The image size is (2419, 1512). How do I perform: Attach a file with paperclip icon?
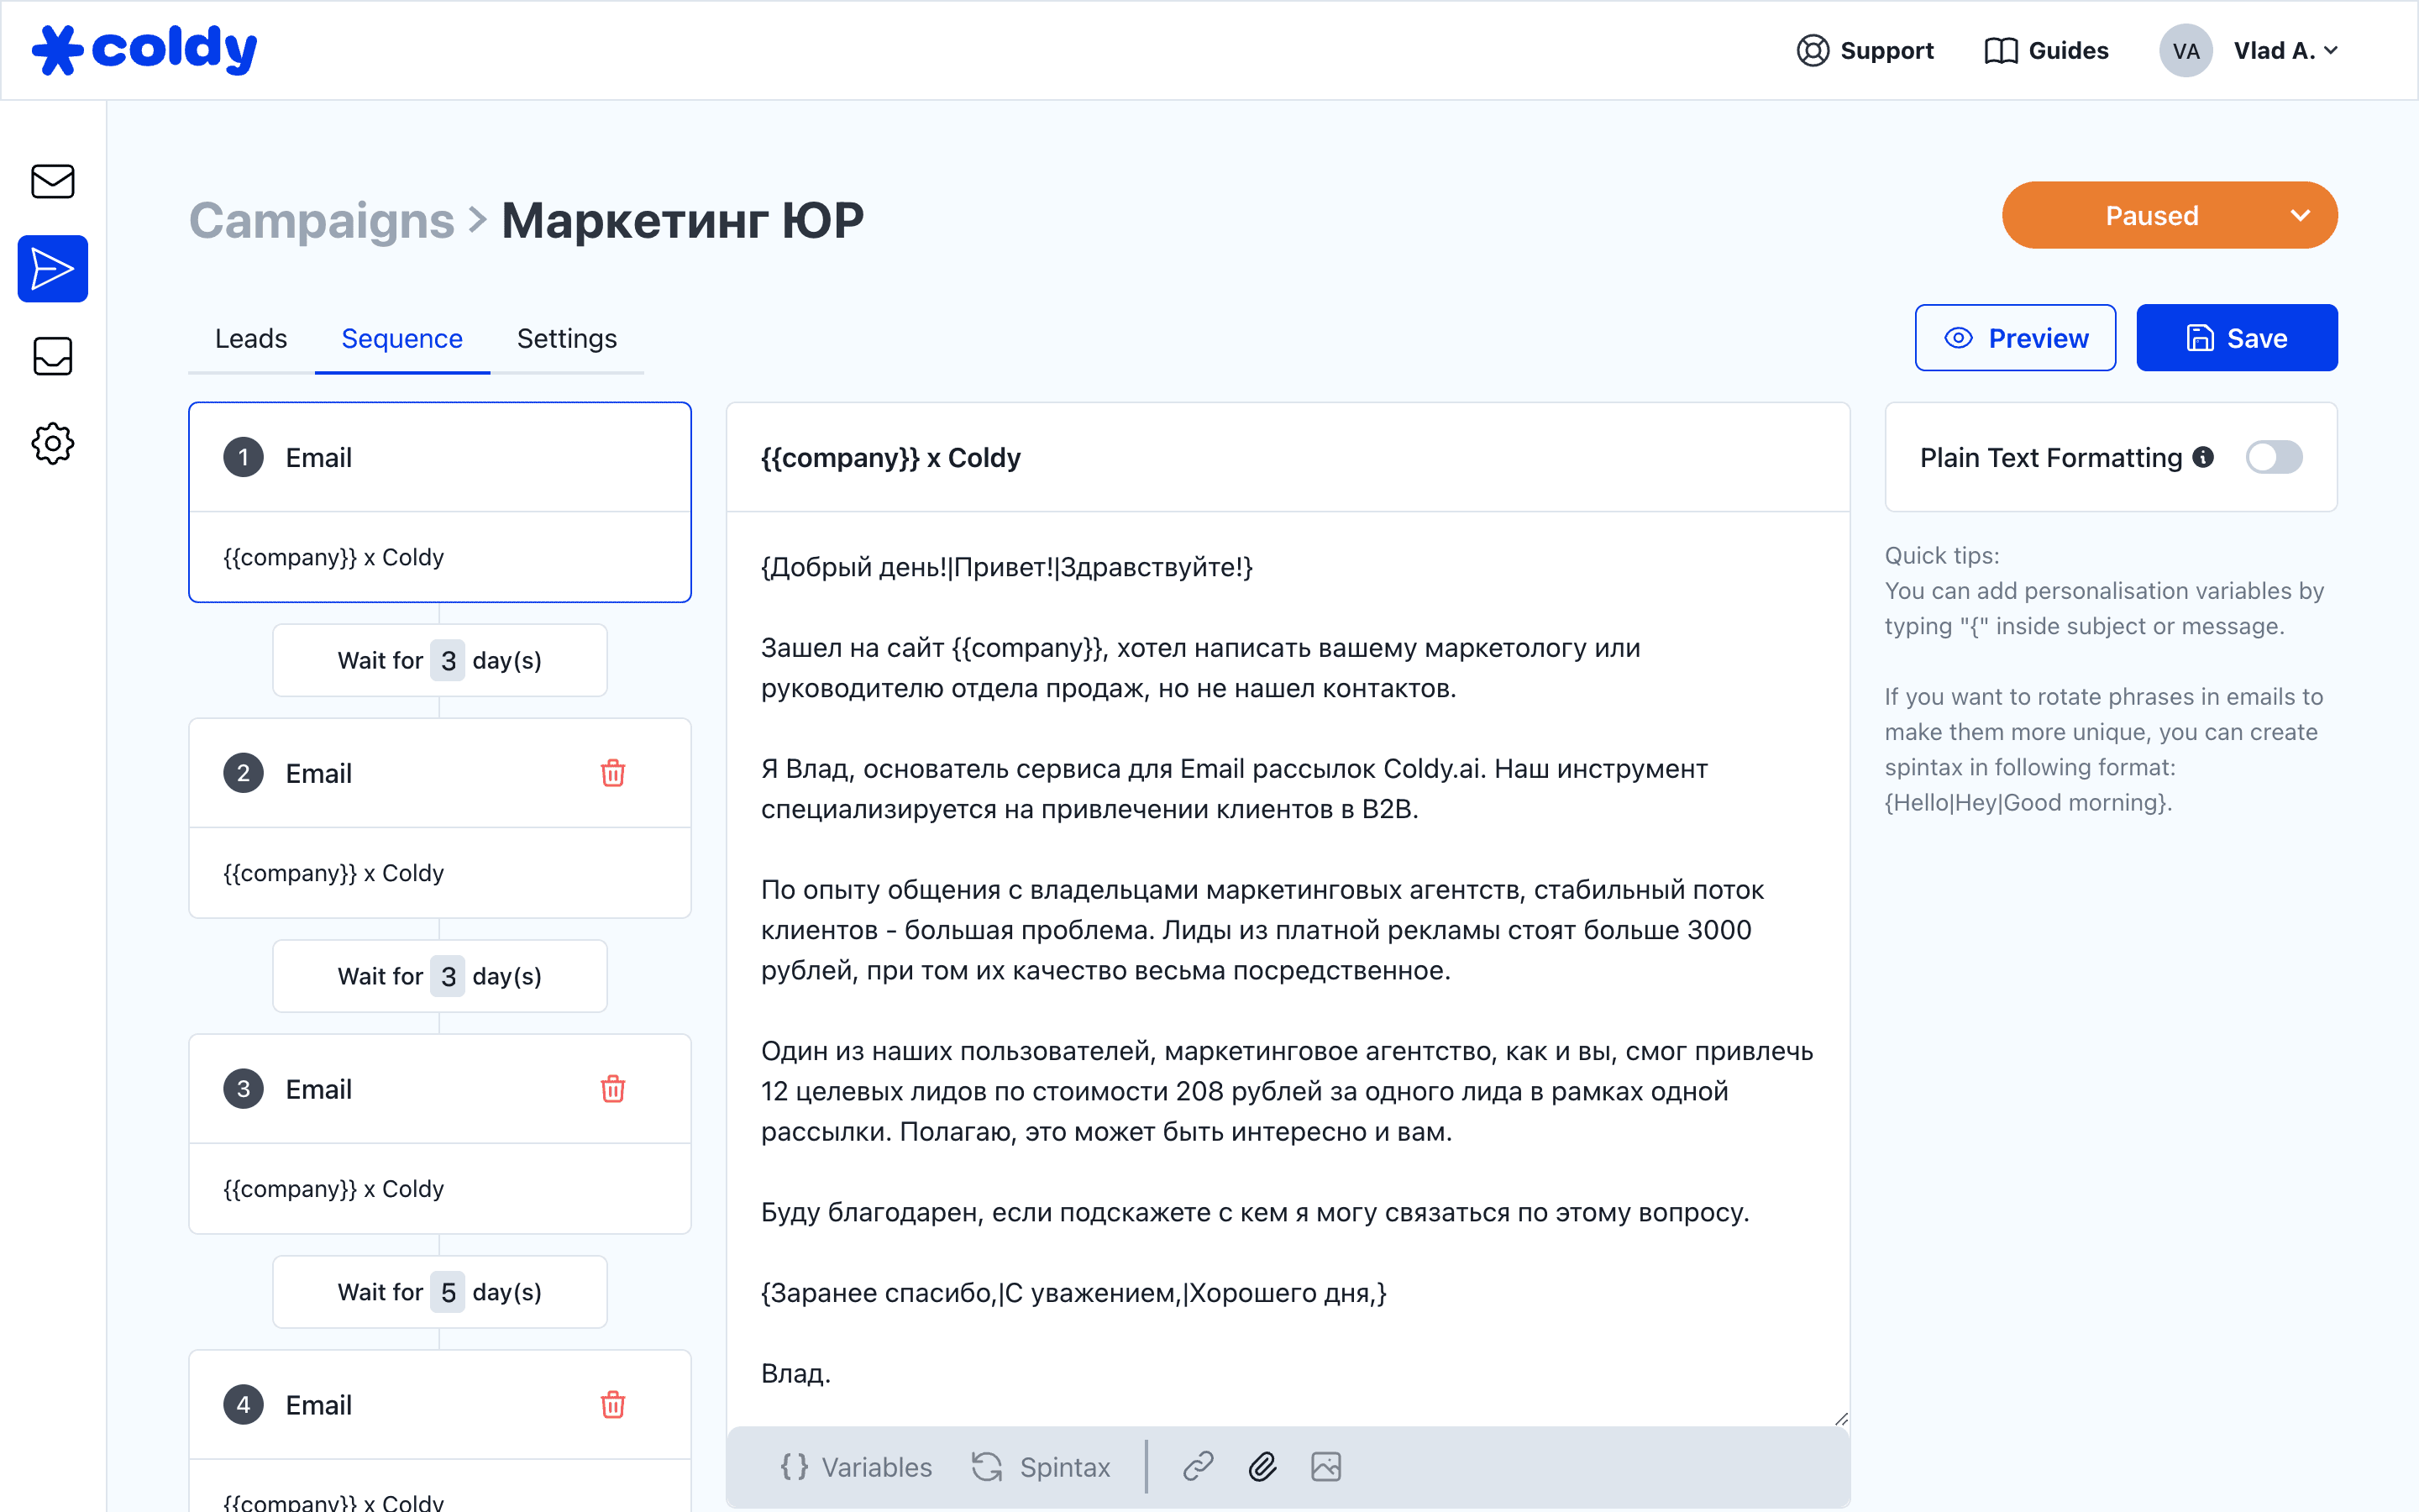pos(1262,1467)
